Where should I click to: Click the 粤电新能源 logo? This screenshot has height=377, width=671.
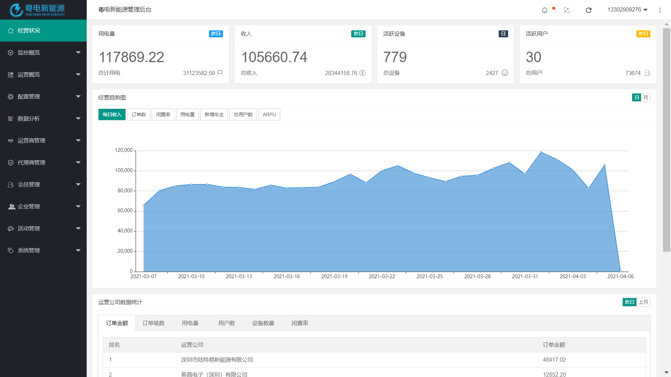(37, 10)
